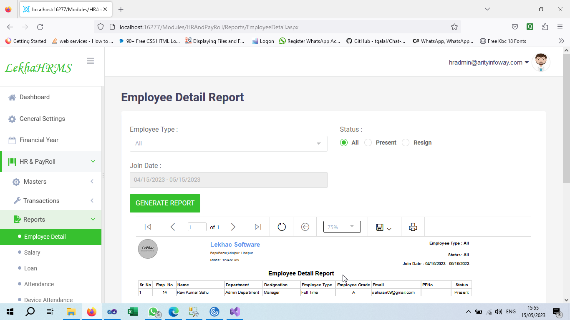Open Employee Detail report menu item
Viewport: 570px width, 320px height.
point(50,237)
